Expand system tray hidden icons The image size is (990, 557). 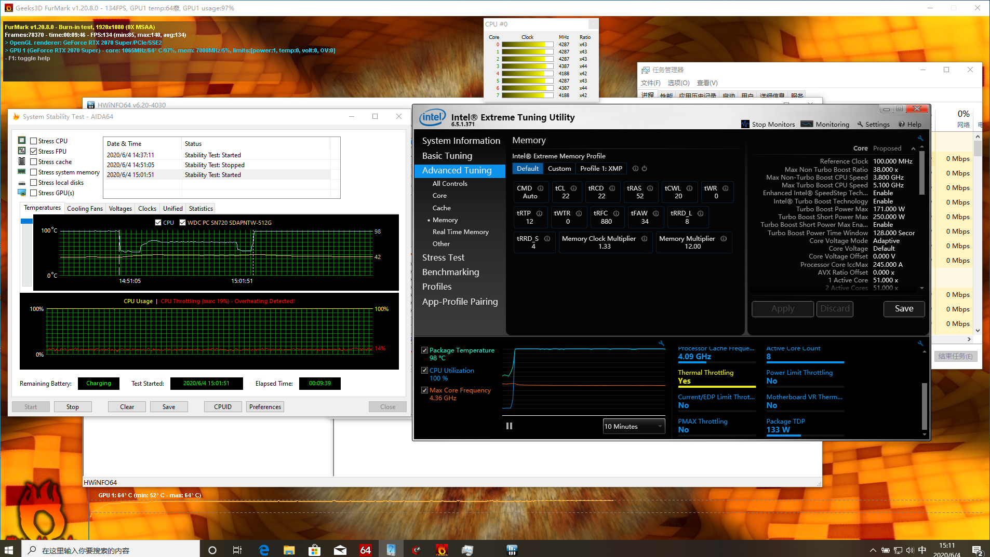click(x=873, y=550)
